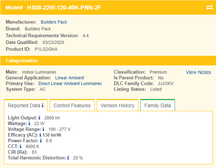Open Direct Linear Ambient Luminaires link

70,83
